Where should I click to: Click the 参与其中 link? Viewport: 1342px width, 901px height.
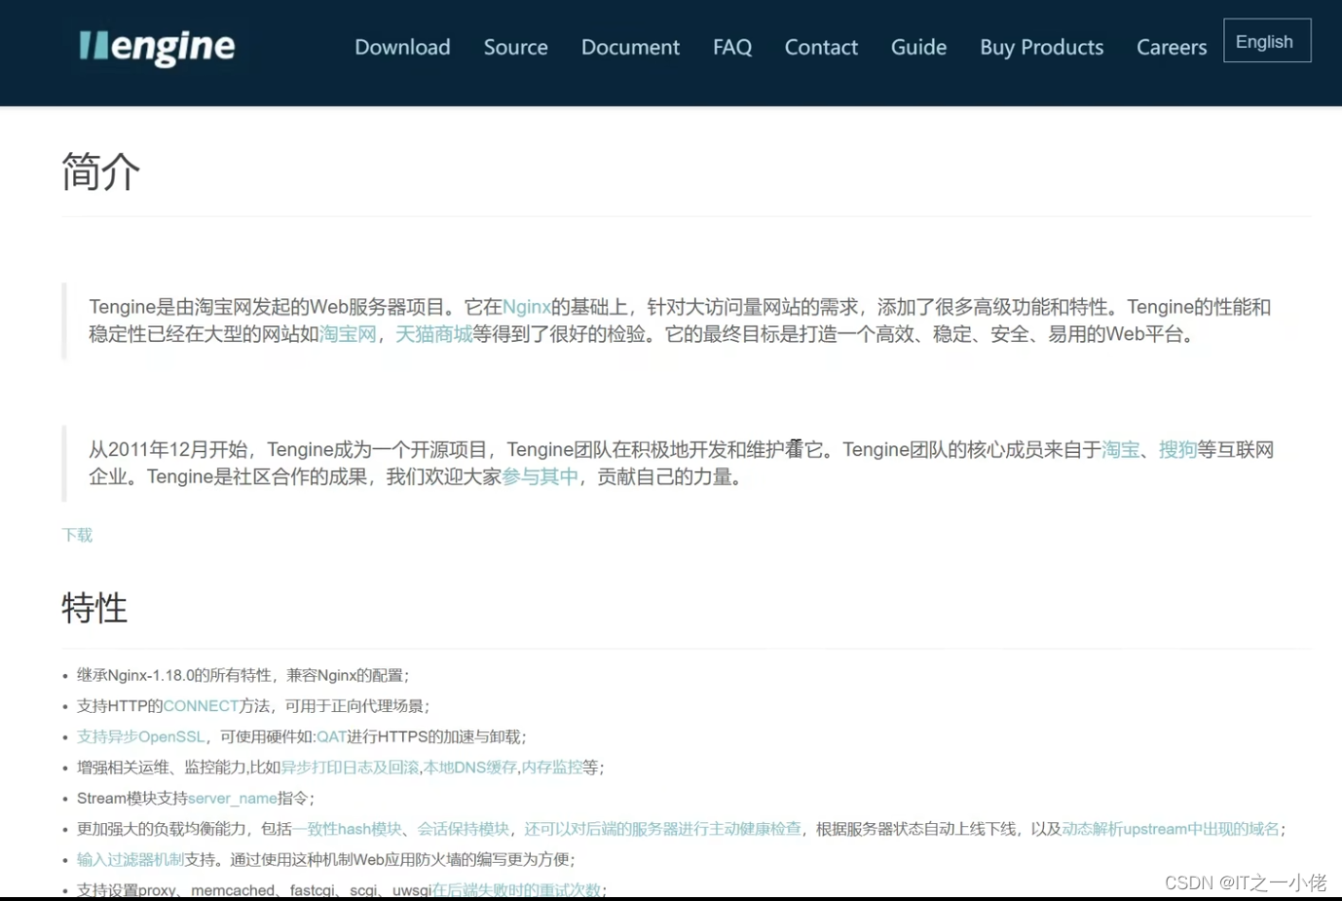(541, 477)
